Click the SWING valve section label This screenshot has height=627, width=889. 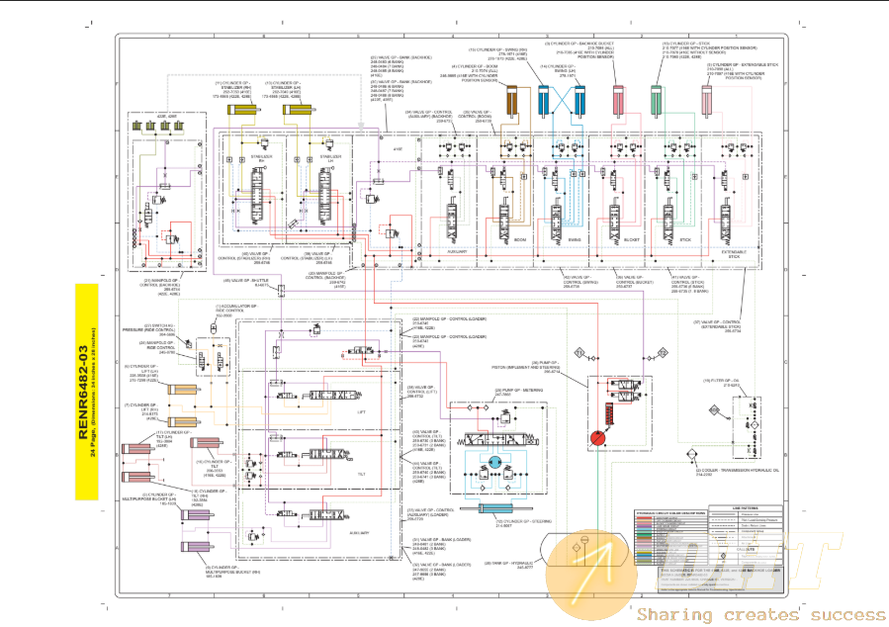point(575,239)
